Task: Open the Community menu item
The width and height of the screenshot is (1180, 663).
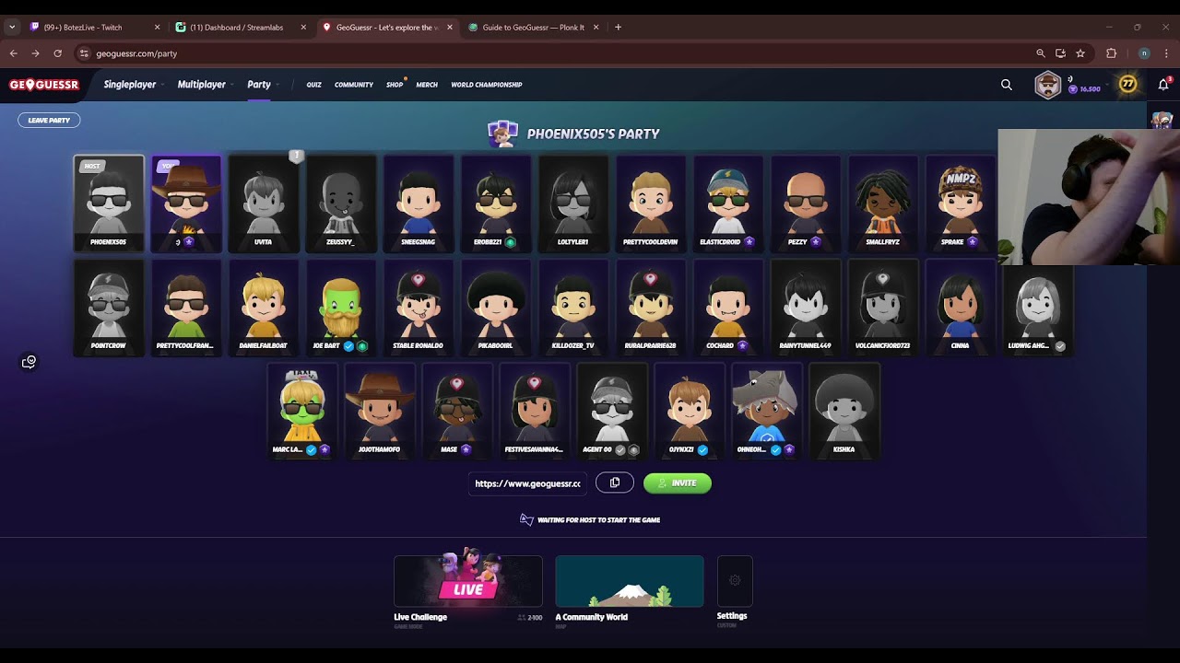Action: tap(354, 85)
